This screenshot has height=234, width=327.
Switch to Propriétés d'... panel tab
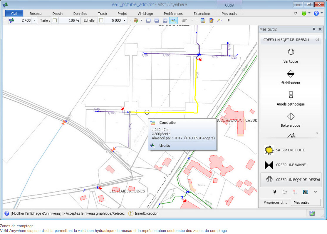(x=275, y=202)
